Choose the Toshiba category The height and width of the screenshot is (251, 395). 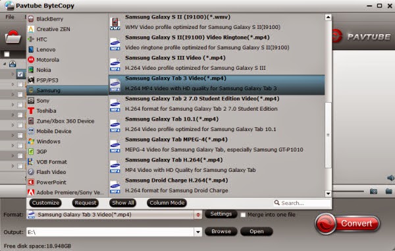coord(67,111)
